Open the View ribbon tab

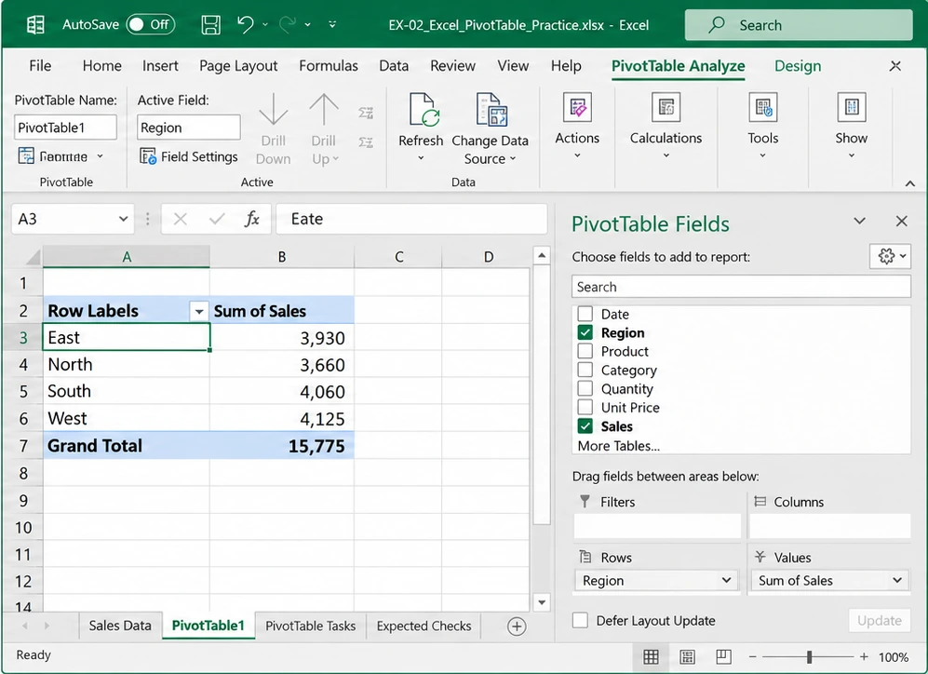(x=513, y=66)
